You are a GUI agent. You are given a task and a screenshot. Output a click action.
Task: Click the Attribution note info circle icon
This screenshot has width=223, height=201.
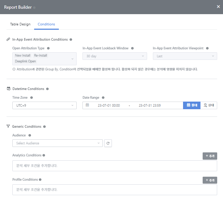[14, 69]
